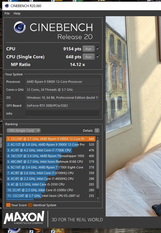This screenshot has width=161, height=233.
Task: Run the multi-core CPU benchmark
Action: [89, 49]
